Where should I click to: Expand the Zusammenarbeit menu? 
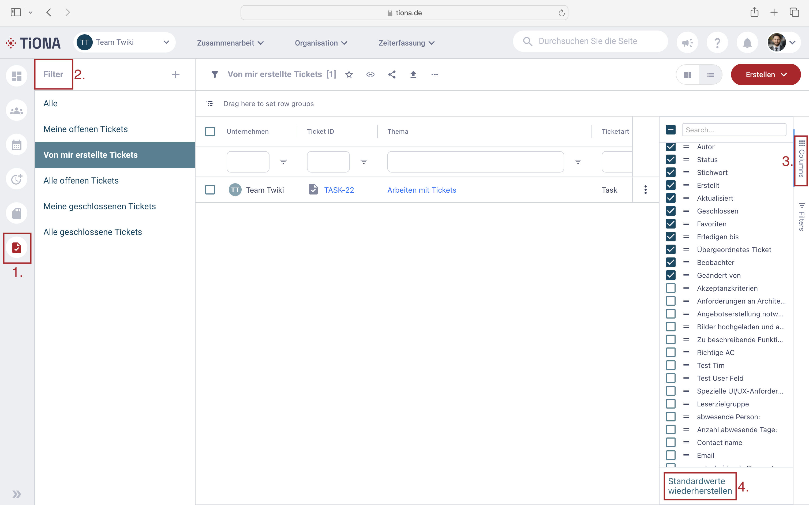(x=230, y=43)
